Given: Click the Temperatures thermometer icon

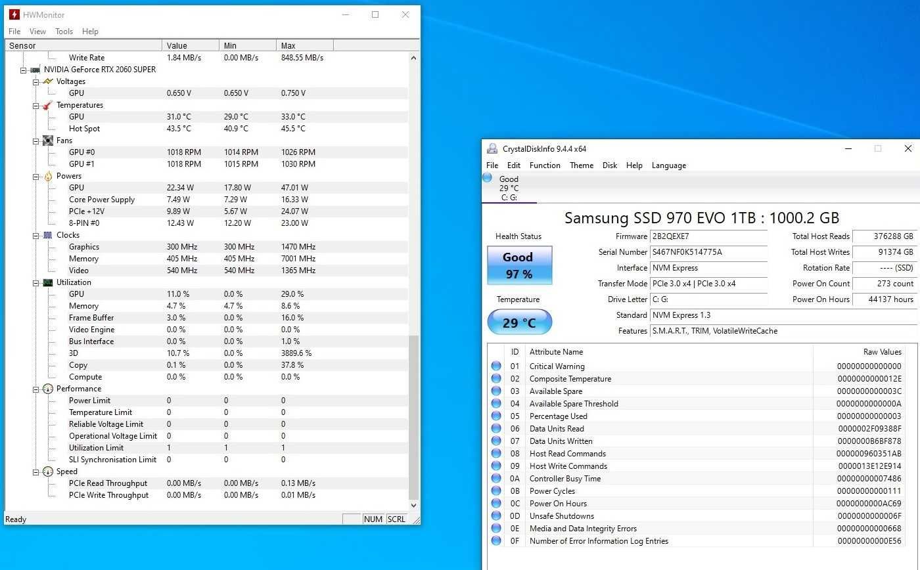Looking at the screenshot, I should click(48, 105).
